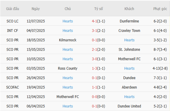Click the "Ngày" column header

point(36,9)
